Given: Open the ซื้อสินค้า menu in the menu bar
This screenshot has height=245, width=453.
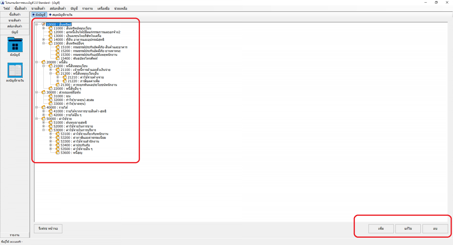Looking at the screenshot, I should tap(20, 8).
